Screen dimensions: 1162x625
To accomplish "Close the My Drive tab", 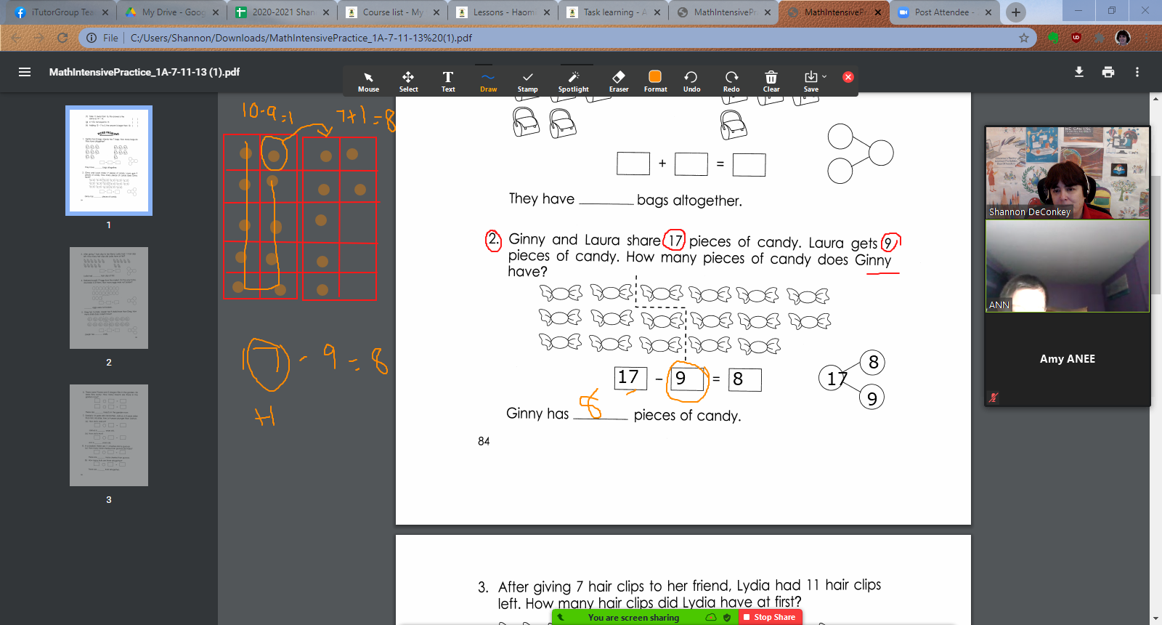I will 216,12.
